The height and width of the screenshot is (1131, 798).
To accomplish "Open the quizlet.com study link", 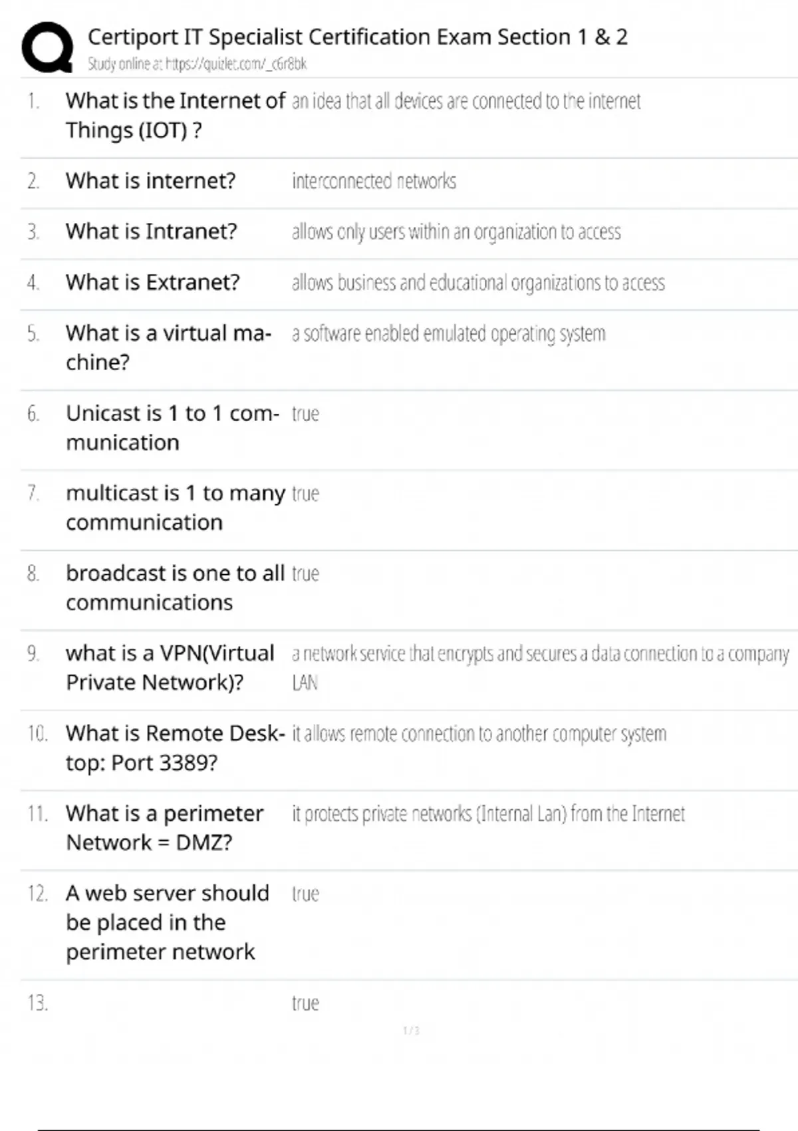I will [197, 65].
